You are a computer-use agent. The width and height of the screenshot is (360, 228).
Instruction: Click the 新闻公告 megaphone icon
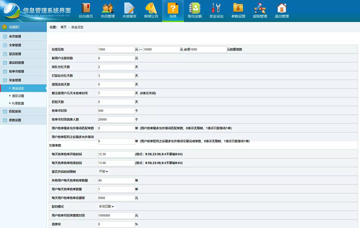pos(151,8)
